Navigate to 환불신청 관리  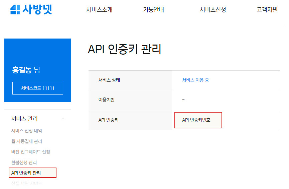(24, 163)
